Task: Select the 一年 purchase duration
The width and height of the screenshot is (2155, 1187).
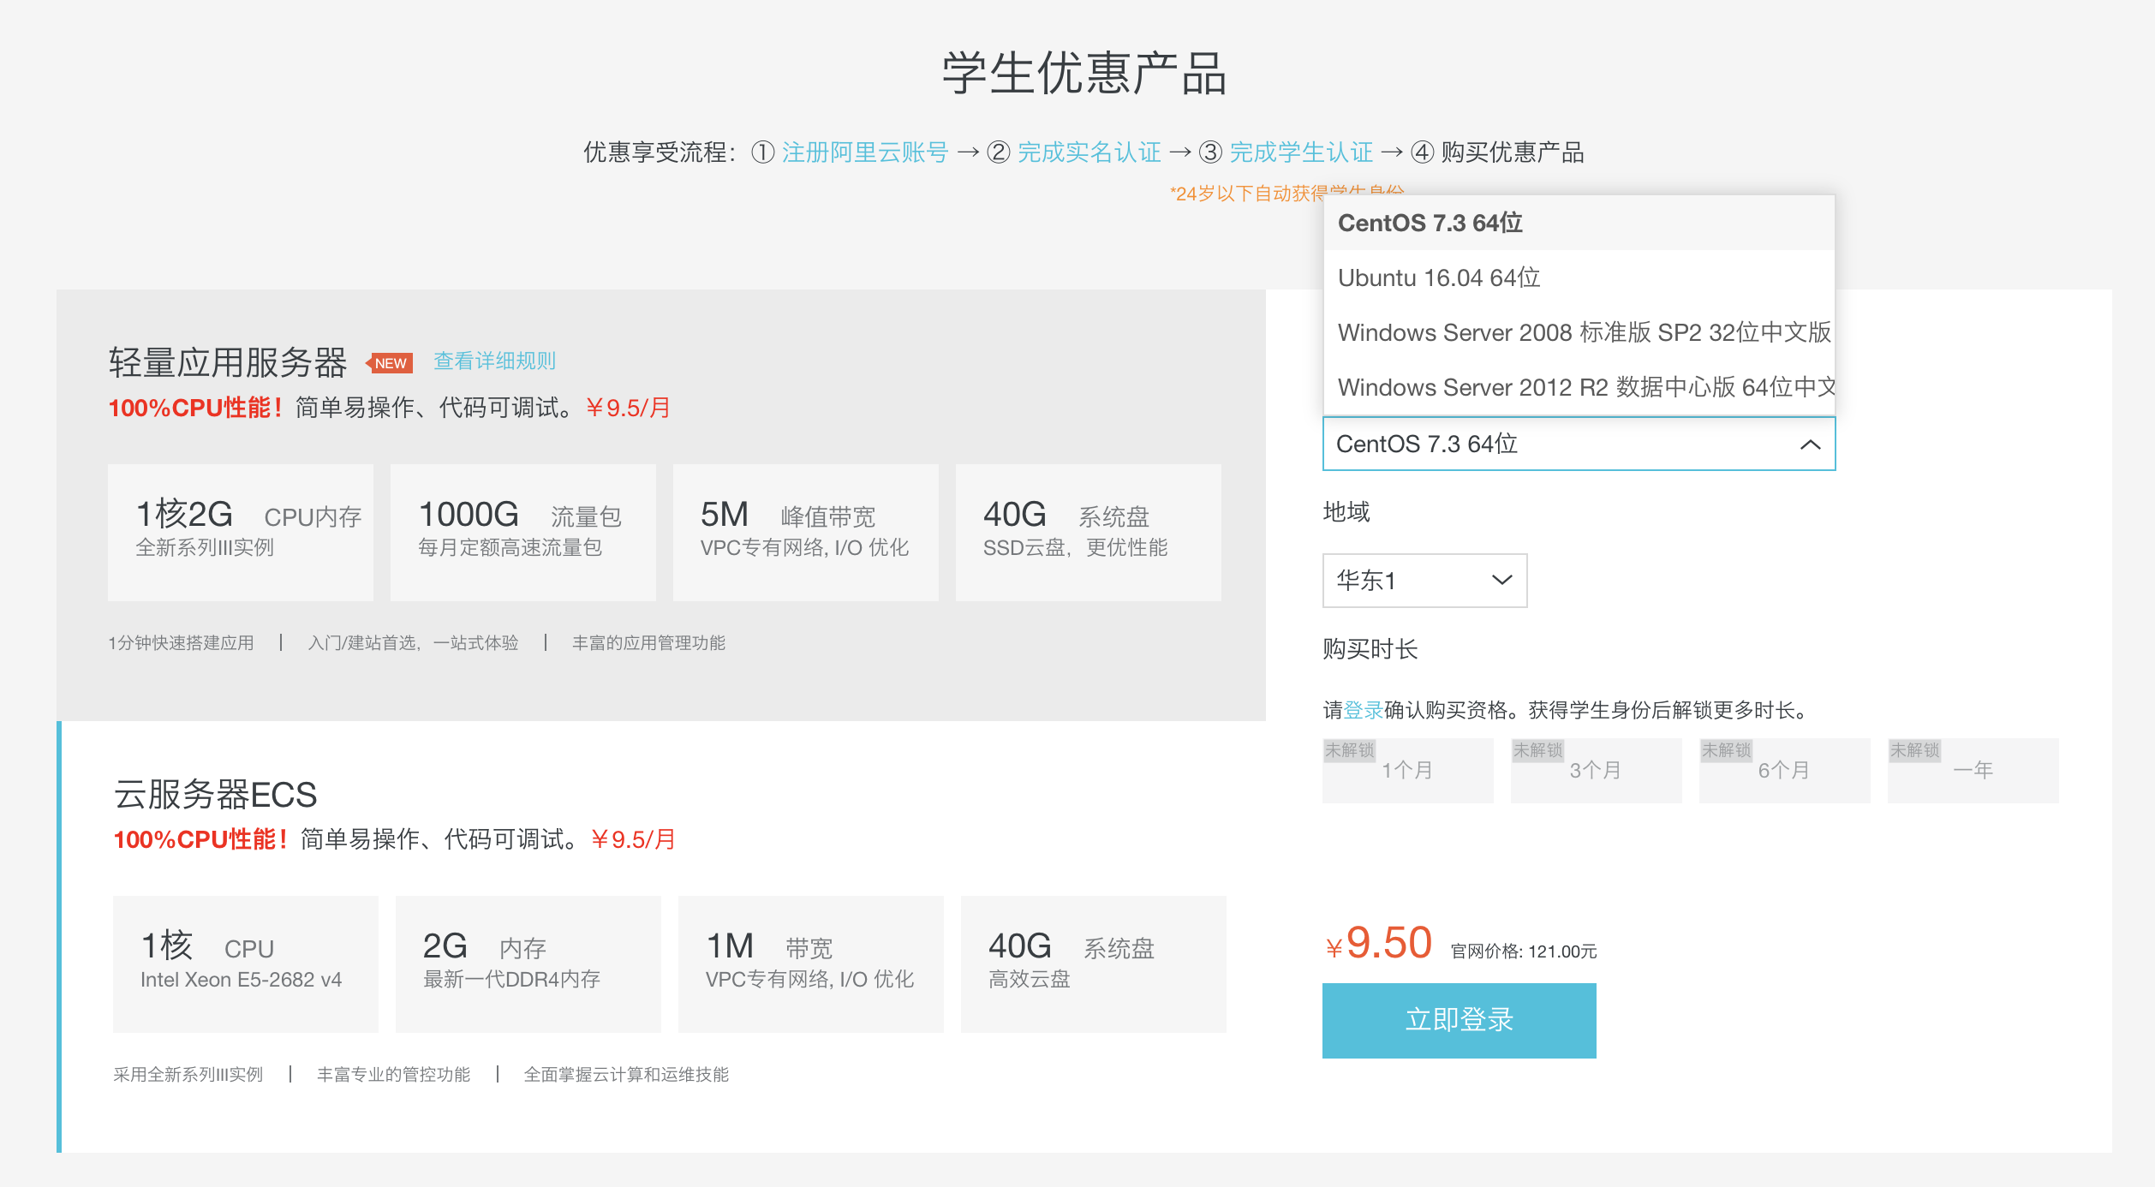Action: coord(1973,769)
